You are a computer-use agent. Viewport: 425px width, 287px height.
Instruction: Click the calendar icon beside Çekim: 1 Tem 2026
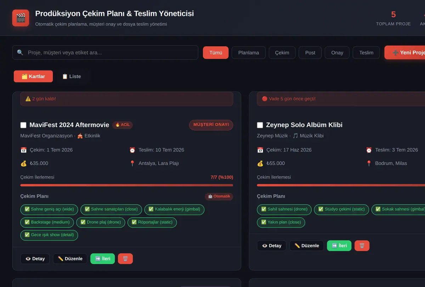(24, 150)
